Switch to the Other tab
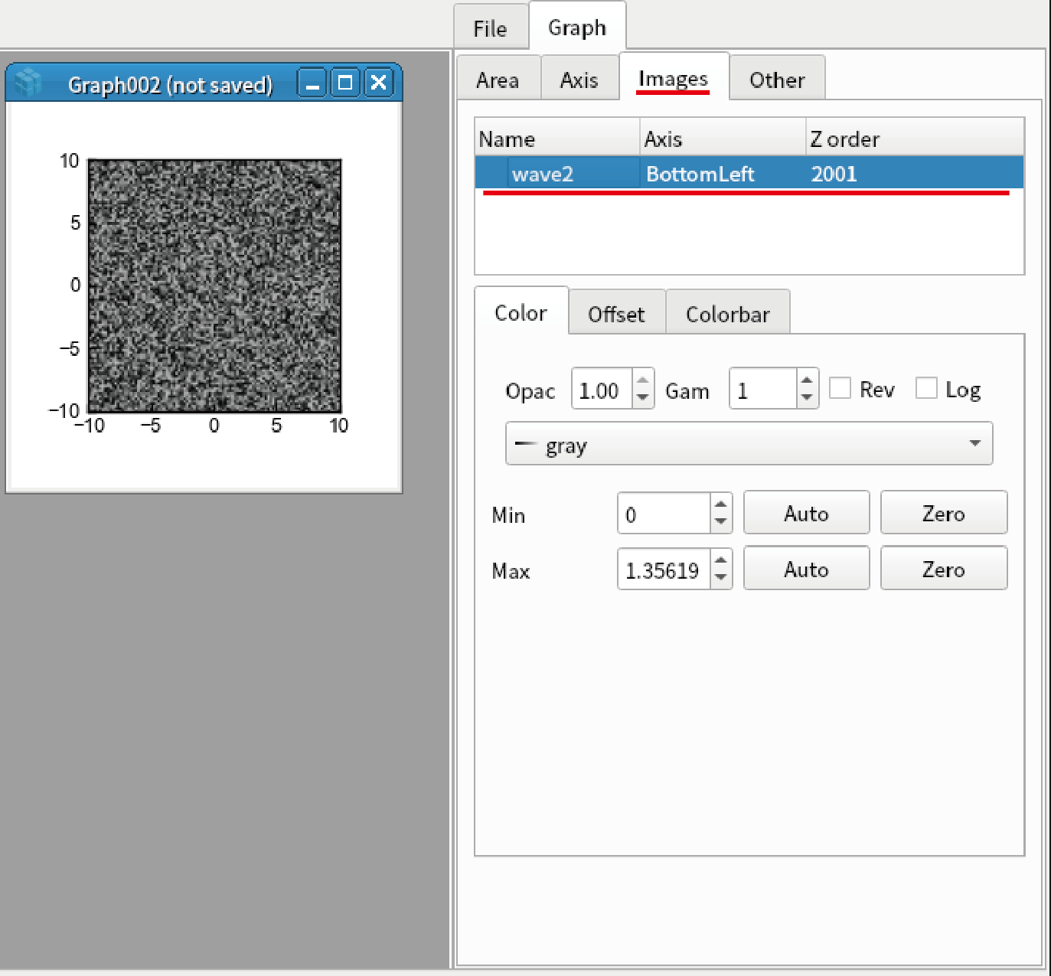 pos(777,80)
